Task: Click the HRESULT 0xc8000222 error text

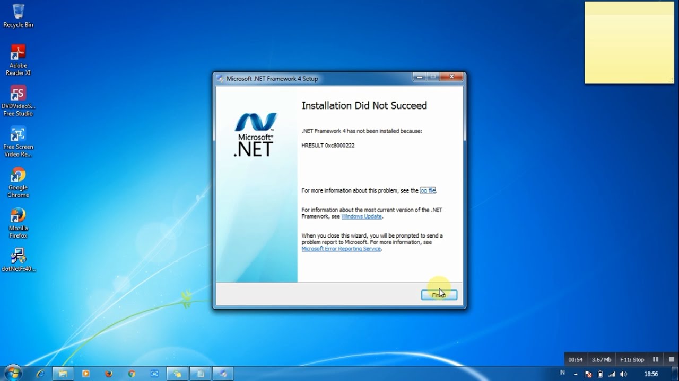Action: tap(328, 146)
